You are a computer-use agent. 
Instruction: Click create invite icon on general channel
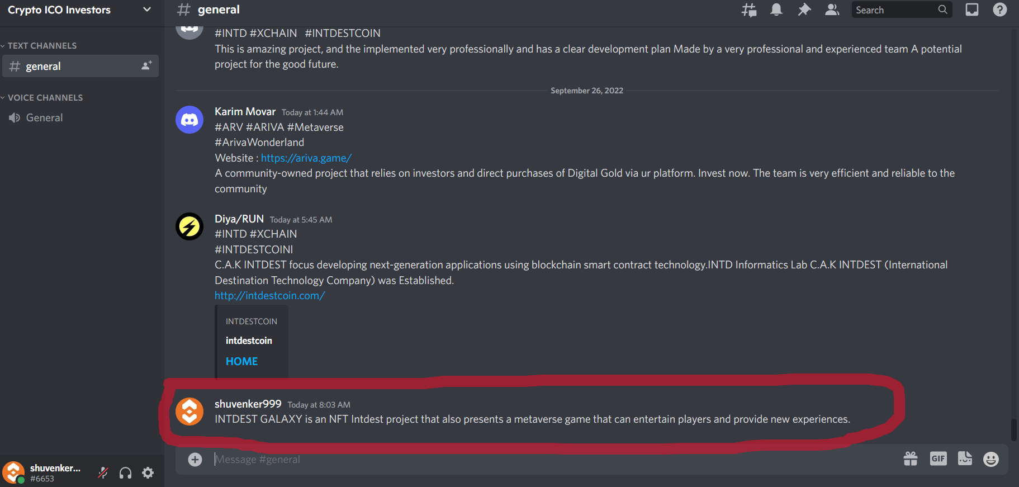pos(146,66)
